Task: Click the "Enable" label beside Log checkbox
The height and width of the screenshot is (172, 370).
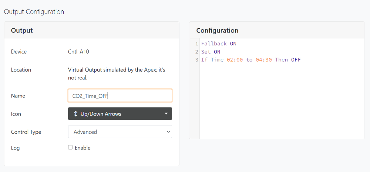Action: [83, 148]
